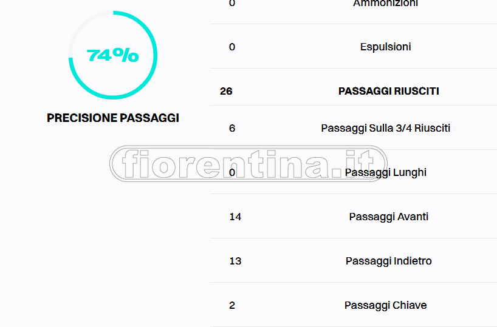Click the 2 value for Passaggi Chiave
Screen dimensions: 497x327
point(232,305)
